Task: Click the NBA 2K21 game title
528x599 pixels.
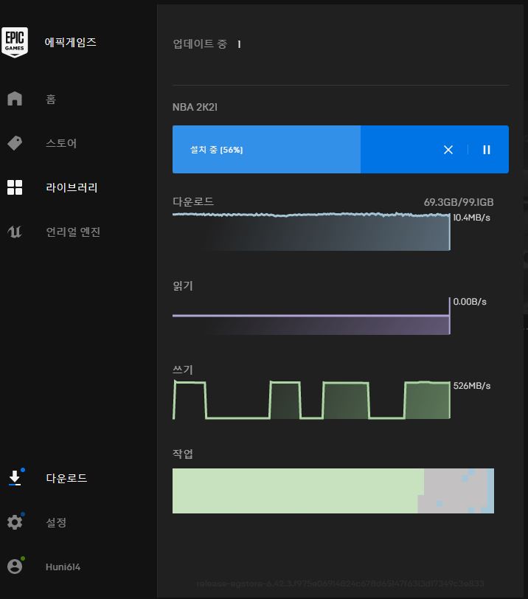Action: [195, 108]
